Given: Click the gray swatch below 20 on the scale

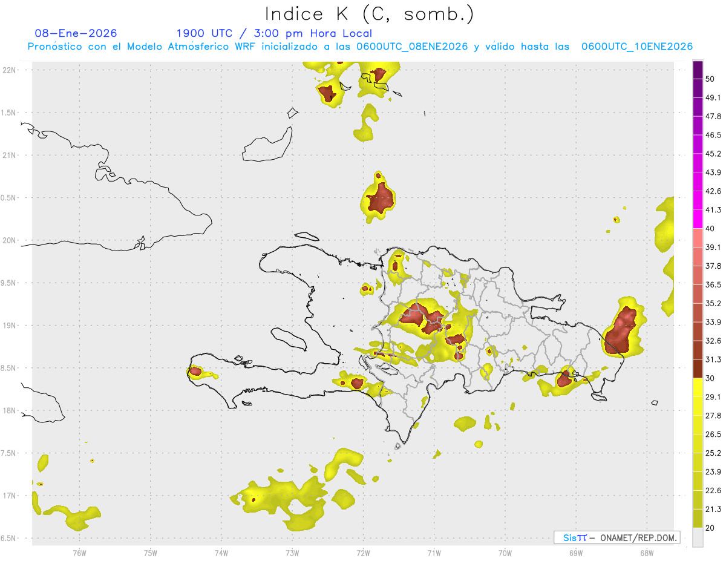Looking at the screenshot, I should 698,537.
